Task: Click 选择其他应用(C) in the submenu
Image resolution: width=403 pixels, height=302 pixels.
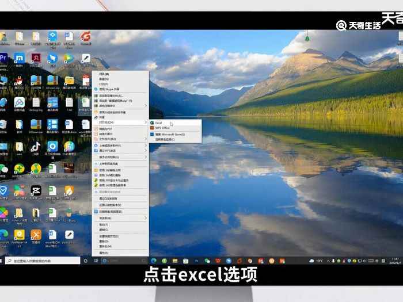Action: point(166,140)
